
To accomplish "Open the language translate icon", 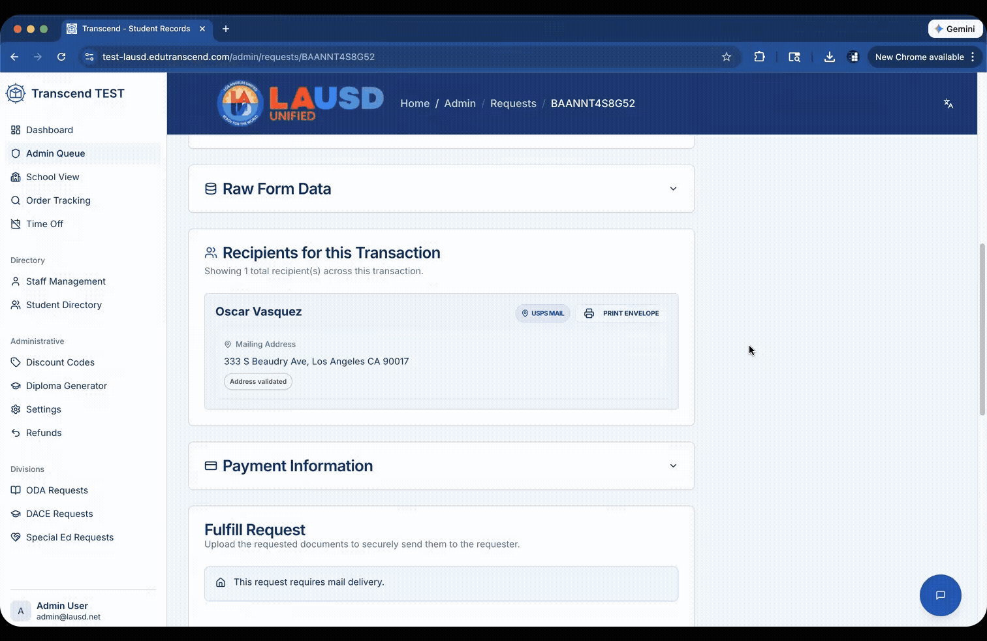I will pyautogui.click(x=948, y=103).
